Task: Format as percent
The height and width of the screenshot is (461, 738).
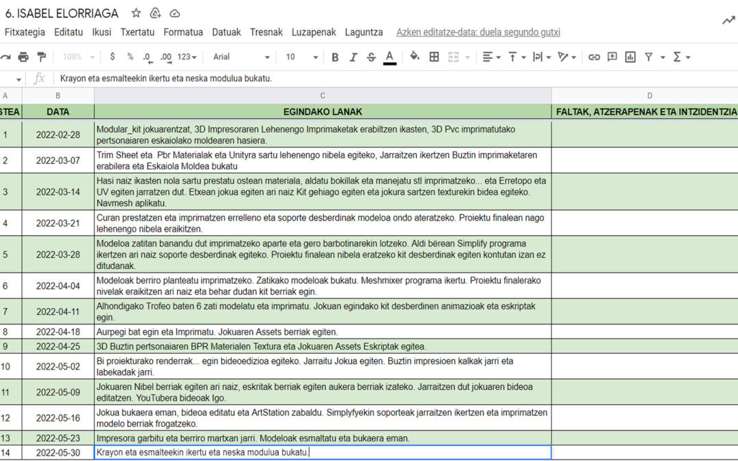Action: coord(131,57)
